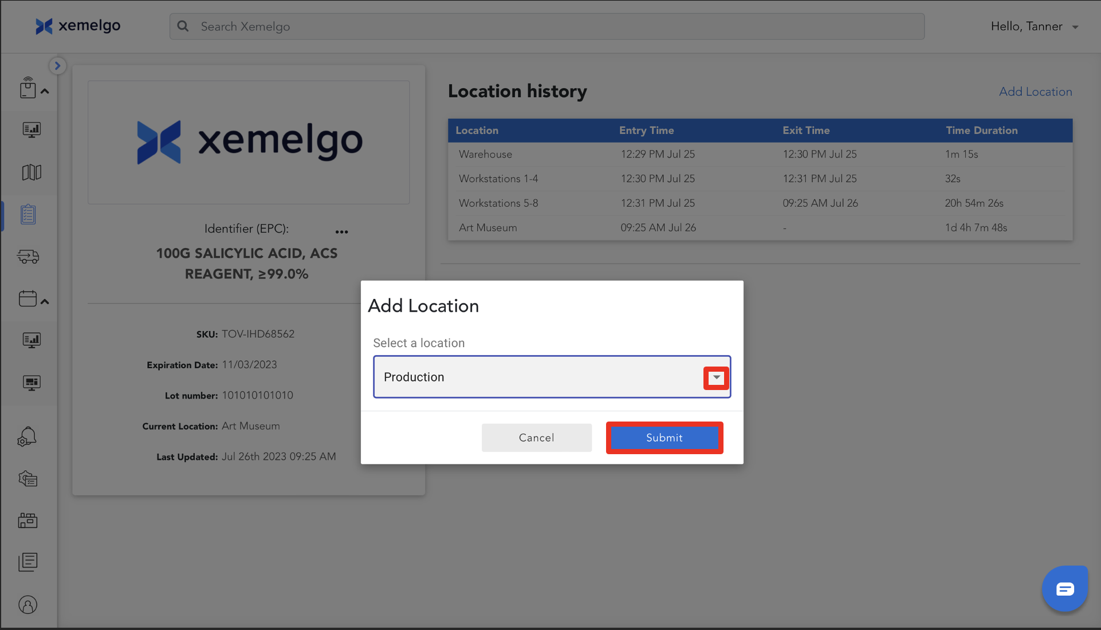This screenshot has width=1101, height=630.
Task: Click the alert bell sidebar icon
Action: coord(27,437)
